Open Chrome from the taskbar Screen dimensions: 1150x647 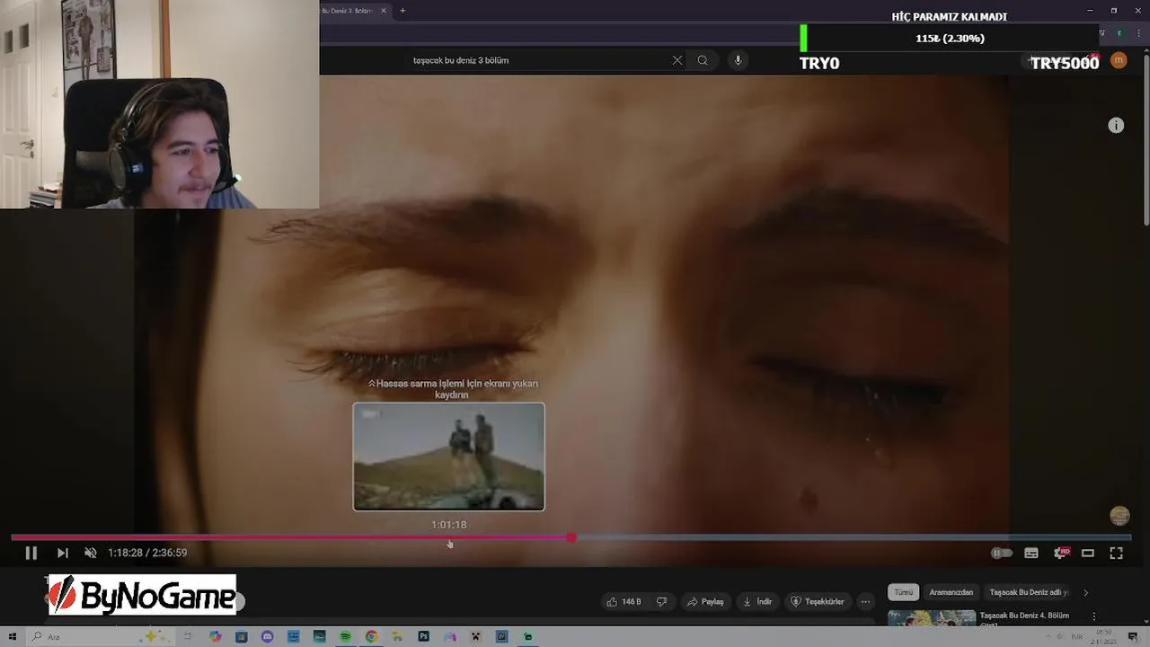(x=371, y=637)
